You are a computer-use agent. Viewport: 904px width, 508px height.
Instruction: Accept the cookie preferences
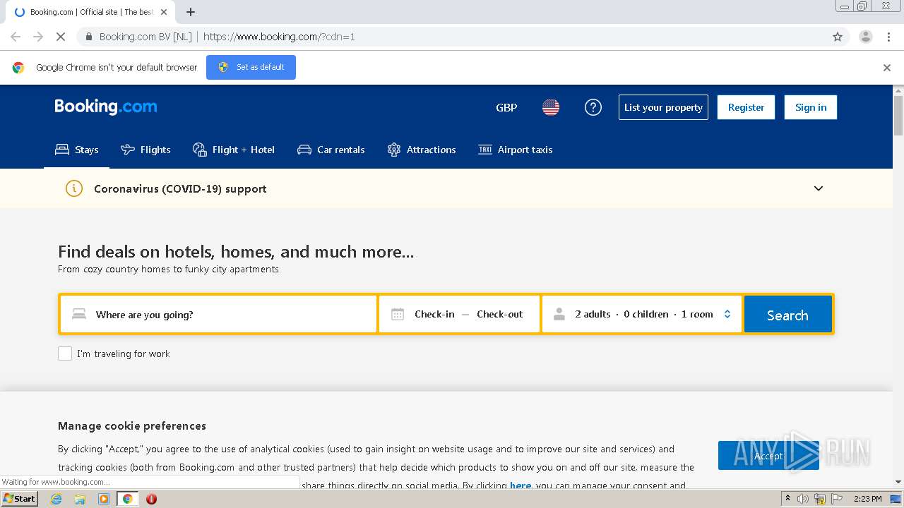[x=768, y=456]
